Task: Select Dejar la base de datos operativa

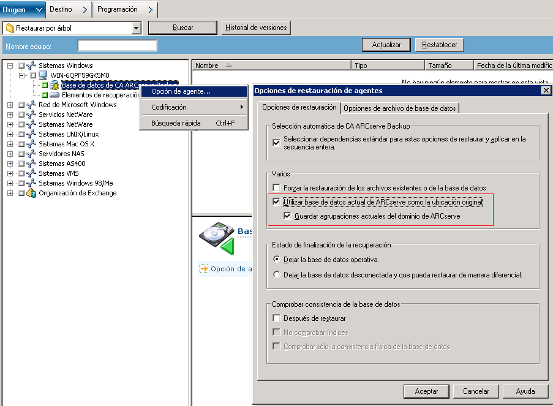Action: pyautogui.click(x=277, y=259)
